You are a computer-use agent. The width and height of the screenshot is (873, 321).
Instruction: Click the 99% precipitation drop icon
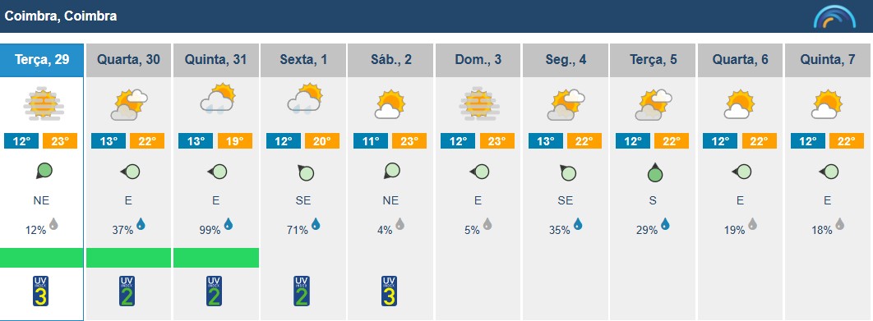click(229, 224)
